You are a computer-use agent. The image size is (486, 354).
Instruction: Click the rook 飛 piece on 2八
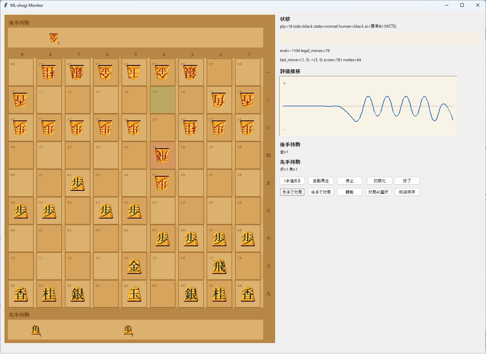(219, 266)
